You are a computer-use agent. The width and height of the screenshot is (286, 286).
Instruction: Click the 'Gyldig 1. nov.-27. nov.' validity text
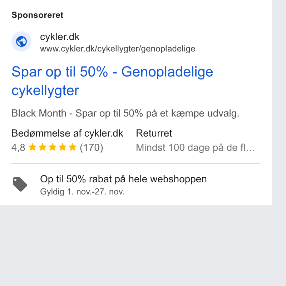point(82,192)
